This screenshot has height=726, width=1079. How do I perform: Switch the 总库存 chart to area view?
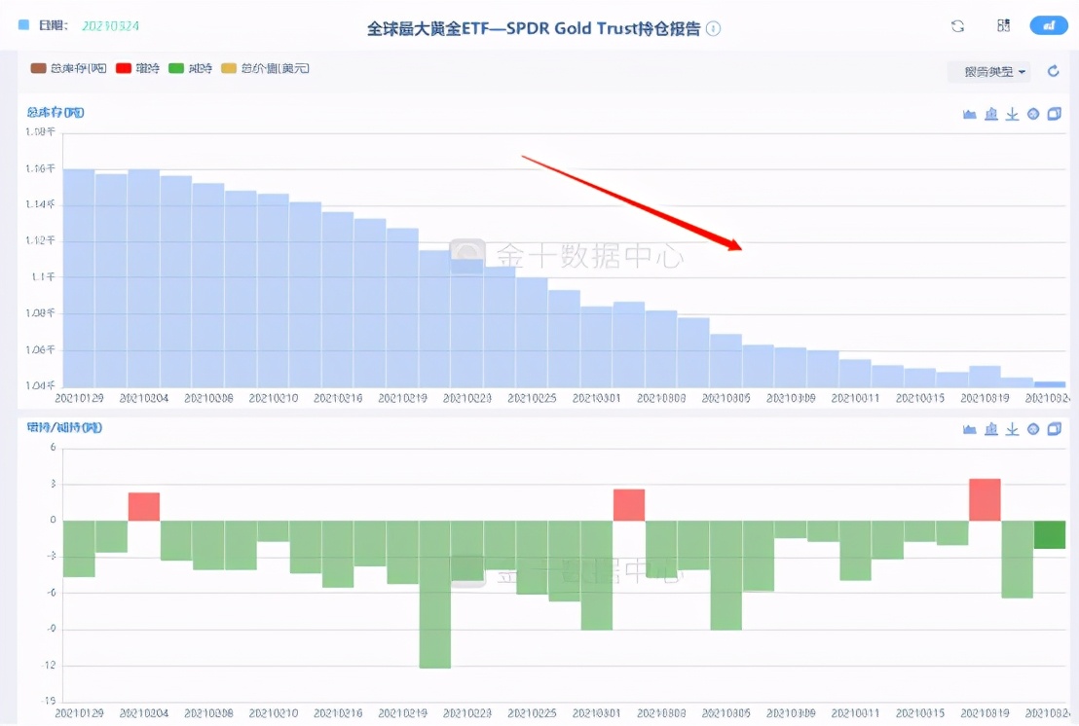[970, 113]
